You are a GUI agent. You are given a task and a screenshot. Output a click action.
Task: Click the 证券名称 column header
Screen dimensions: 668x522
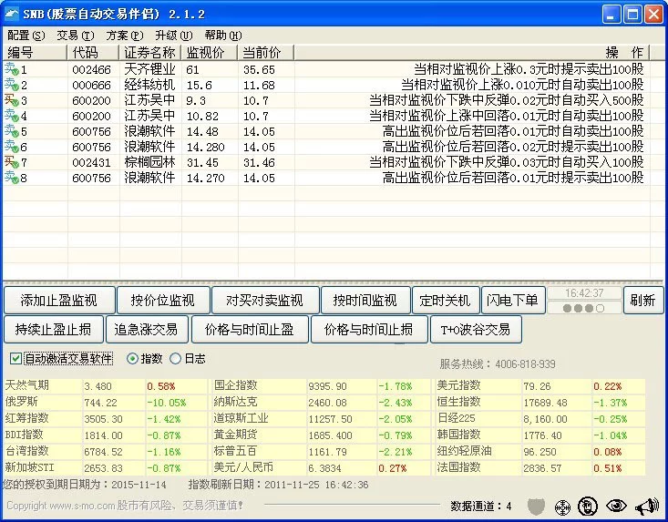point(150,53)
